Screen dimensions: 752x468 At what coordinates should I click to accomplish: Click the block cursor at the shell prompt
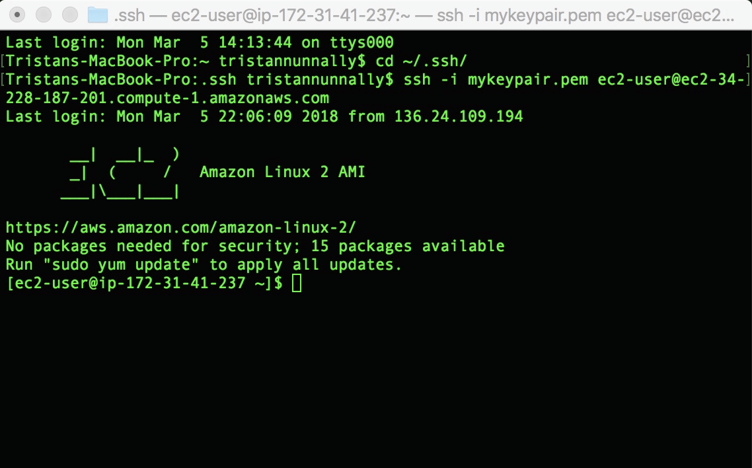297,283
